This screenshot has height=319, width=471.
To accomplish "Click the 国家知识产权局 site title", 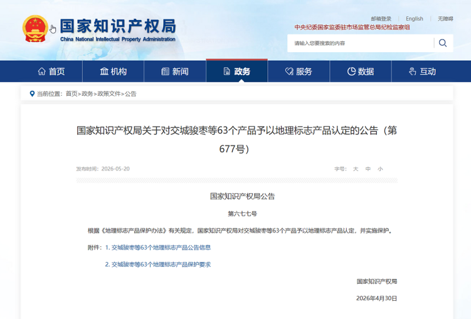I will [118, 26].
